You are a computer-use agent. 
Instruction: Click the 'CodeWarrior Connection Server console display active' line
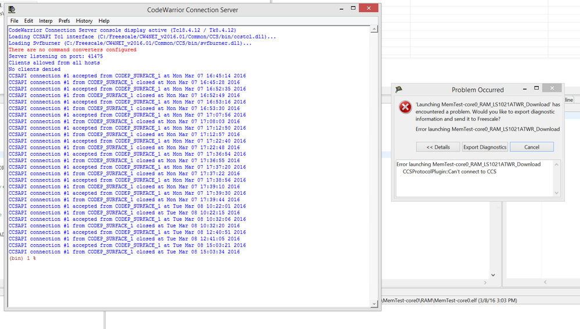tap(123, 30)
